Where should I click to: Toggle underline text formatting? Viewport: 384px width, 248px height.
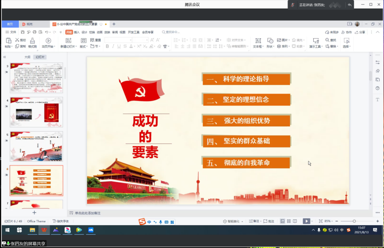click(120, 46)
